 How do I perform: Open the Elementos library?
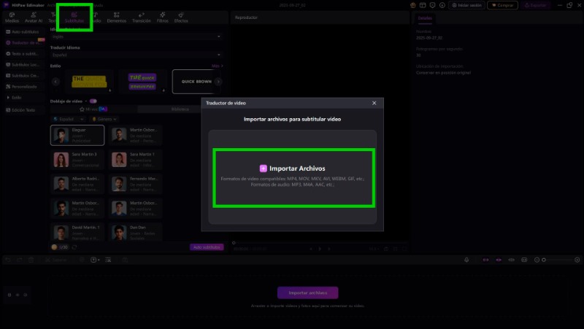116,18
